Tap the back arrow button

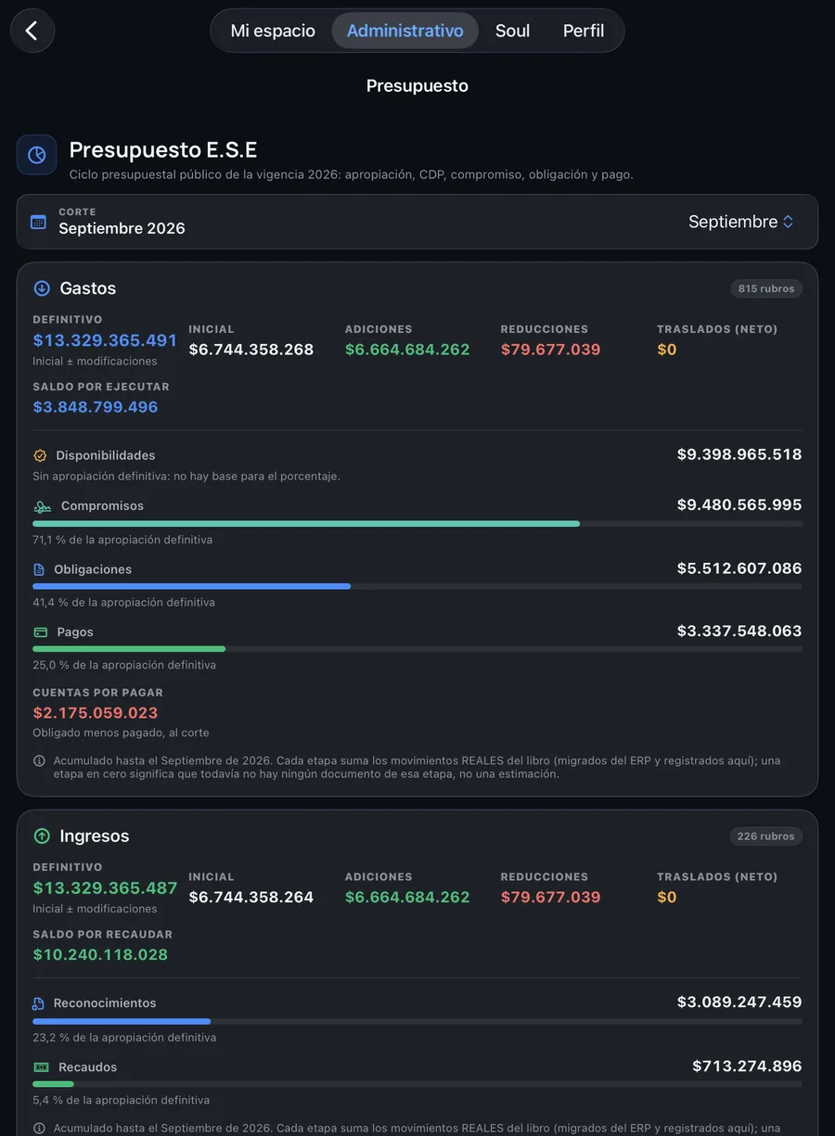[32, 31]
